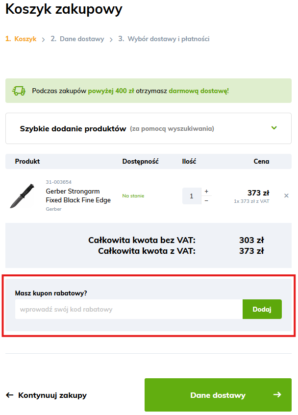Click the quantity field showing 1
This screenshot has width=298, height=415.
192,196
